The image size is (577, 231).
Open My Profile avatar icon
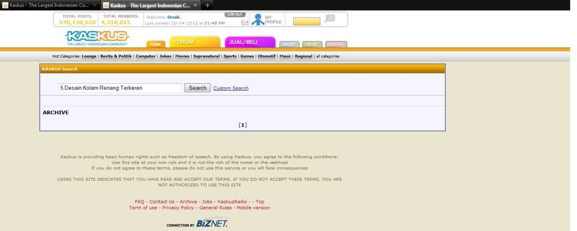click(x=258, y=20)
